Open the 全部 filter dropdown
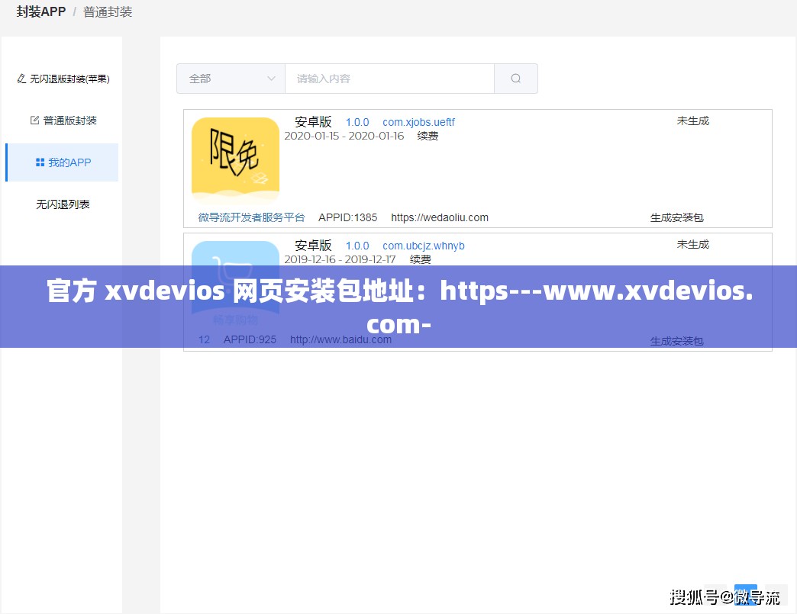Image resolution: width=797 pixels, height=614 pixels. pos(231,79)
